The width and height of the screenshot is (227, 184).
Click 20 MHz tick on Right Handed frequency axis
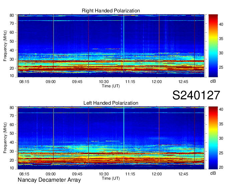pos(12,68)
